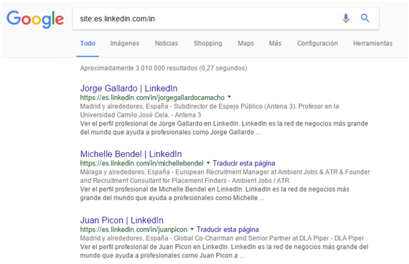Click the juanpicon green URL
Screen dimensions: 409x264
[x=133, y=230]
